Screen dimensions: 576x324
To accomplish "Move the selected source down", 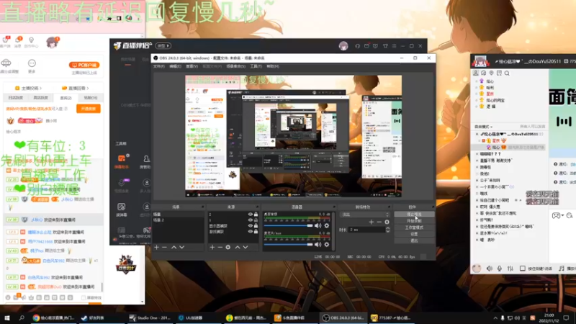I will pyautogui.click(x=246, y=247).
